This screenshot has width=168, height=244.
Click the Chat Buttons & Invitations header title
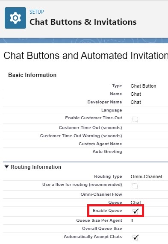tap(83, 22)
